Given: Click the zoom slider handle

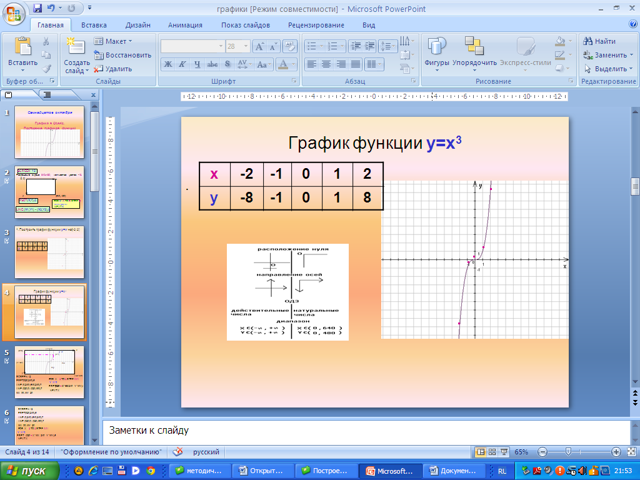Looking at the screenshot, I should [x=568, y=452].
